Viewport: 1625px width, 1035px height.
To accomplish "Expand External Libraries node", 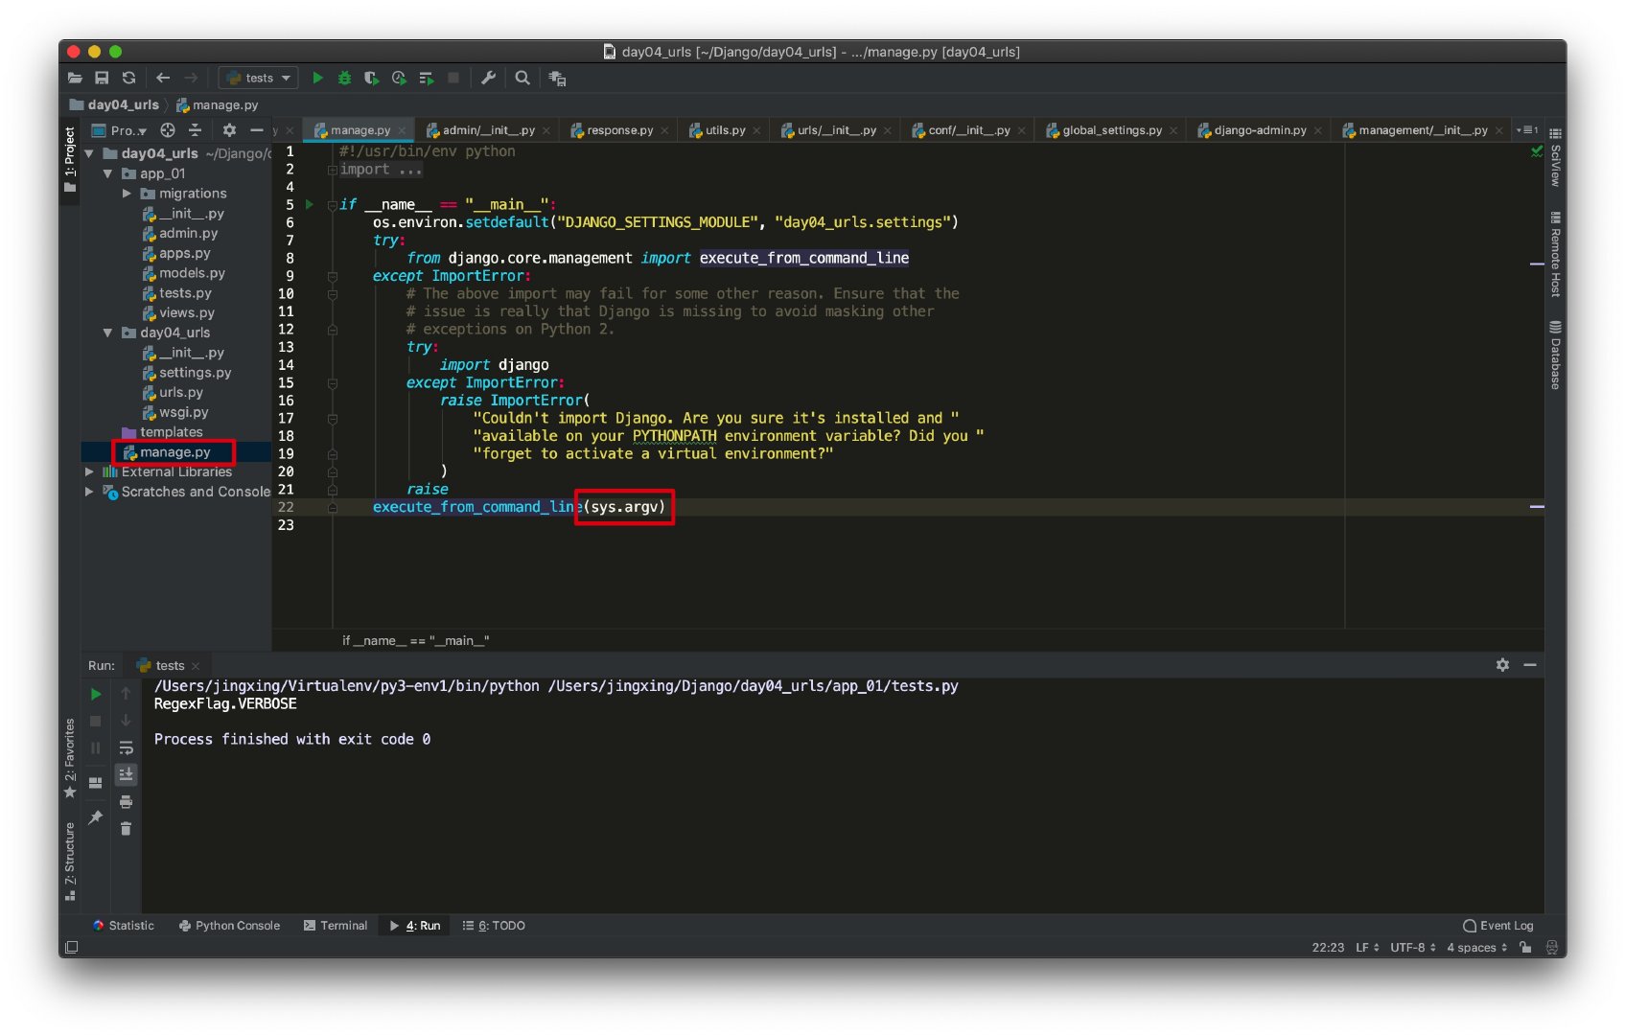I will (x=89, y=471).
